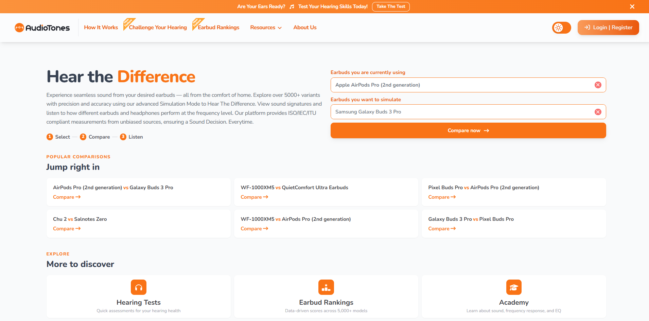The image size is (649, 321).
Task: Click the AudioTones logo
Action: pyautogui.click(x=42, y=28)
